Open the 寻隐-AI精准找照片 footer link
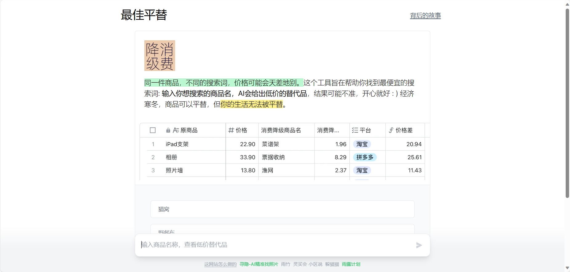Viewport: 570px width, 272px height. pyautogui.click(x=259, y=264)
